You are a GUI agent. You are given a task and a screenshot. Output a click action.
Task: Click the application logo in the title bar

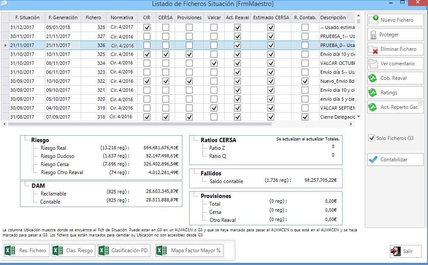pyautogui.click(x=3, y=3)
